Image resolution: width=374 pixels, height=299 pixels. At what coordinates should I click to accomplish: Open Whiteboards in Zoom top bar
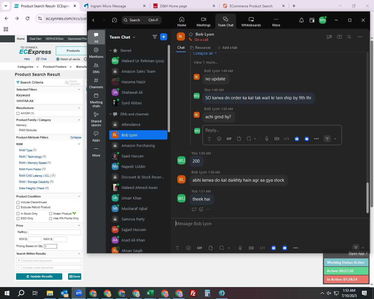251,22
